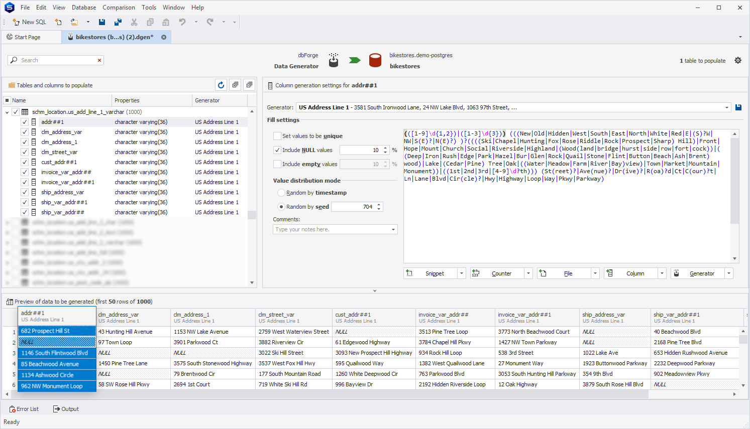
Task: Click the Save All icon
Action: [x=118, y=22]
